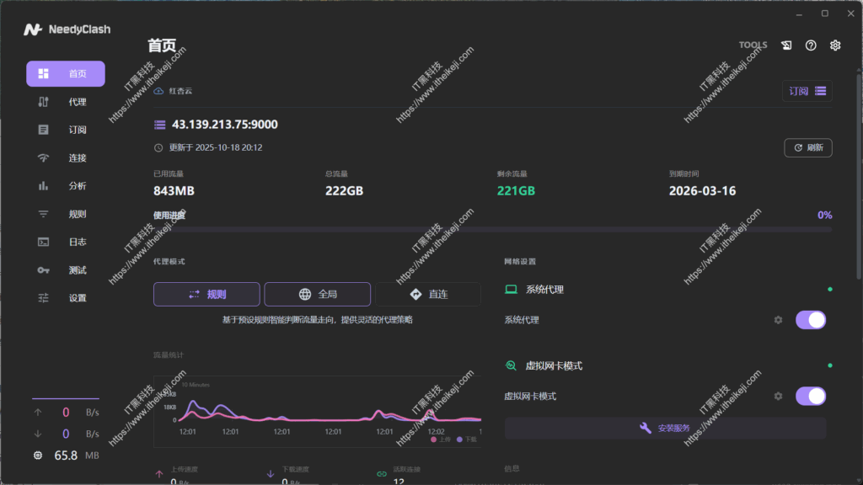Open the gear settings beside 系统代理 toggle
863x485 pixels.
(x=778, y=320)
